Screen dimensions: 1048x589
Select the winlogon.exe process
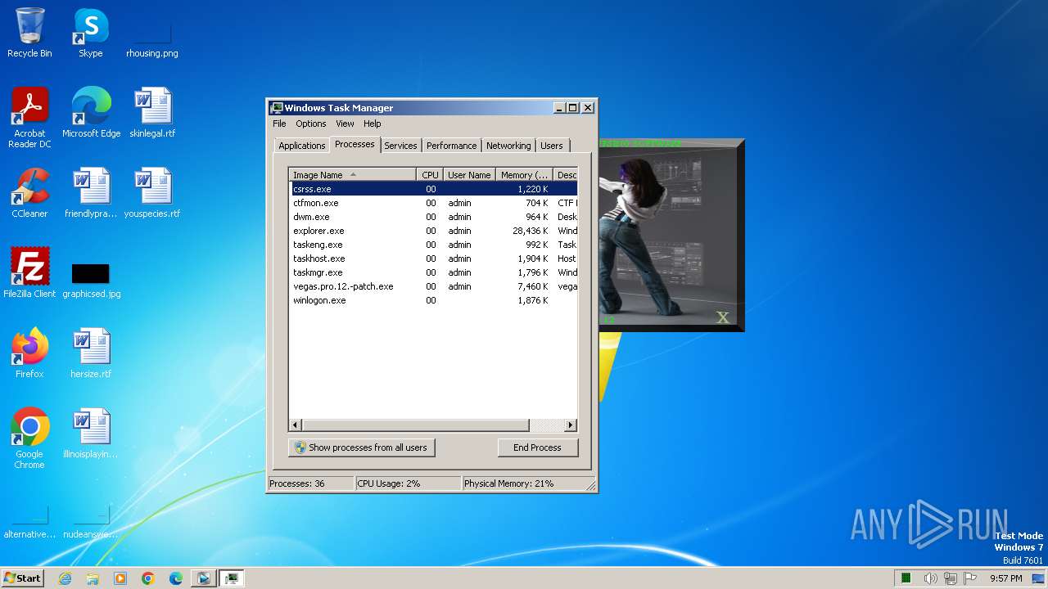[x=433, y=300]
